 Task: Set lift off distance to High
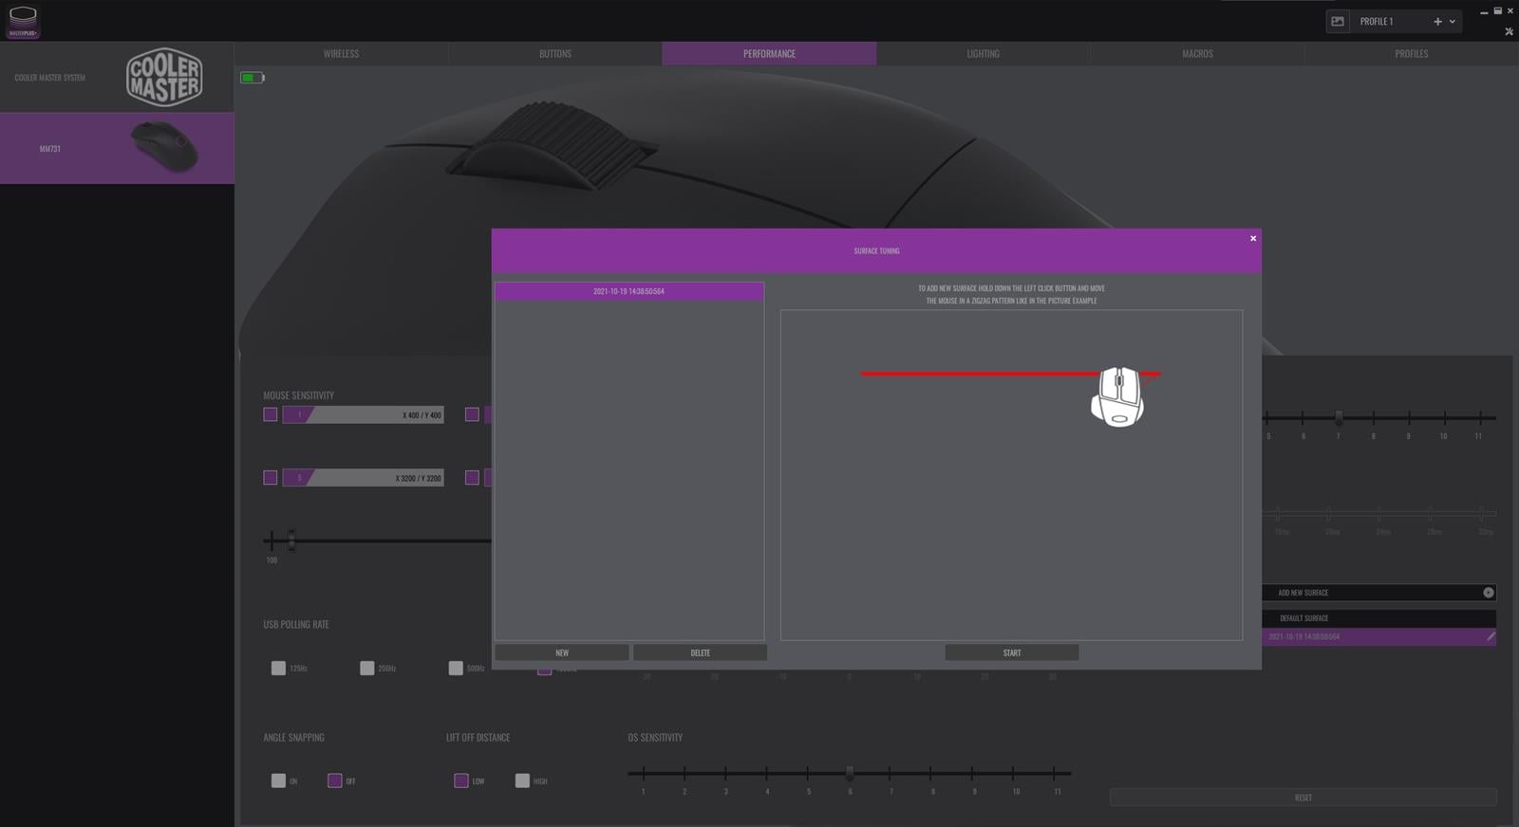pos(522,781)
